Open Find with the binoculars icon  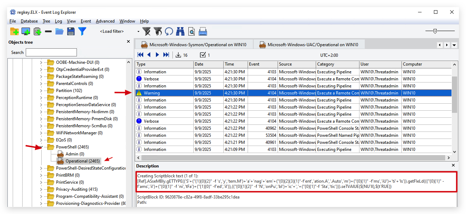(x=180, y=31)
